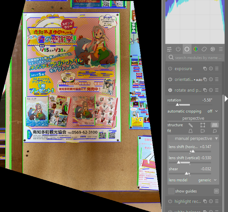Expand the orientation module header
The image size is (228, 212).
184,79
